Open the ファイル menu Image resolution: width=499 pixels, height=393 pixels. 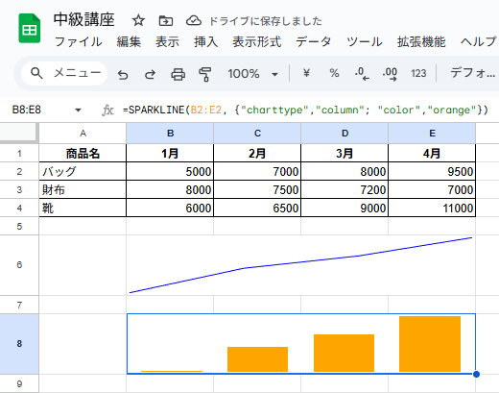click(x=79, y=41)
